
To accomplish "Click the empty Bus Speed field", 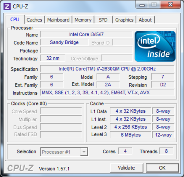I will pyautogui.click(x=61, y=127).
